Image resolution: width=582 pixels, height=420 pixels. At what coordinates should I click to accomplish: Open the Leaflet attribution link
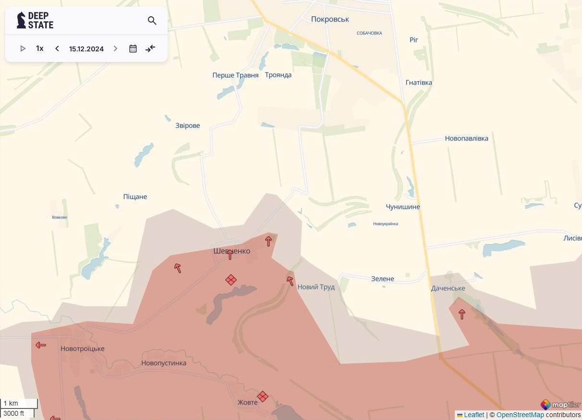(x=473, y=415)
